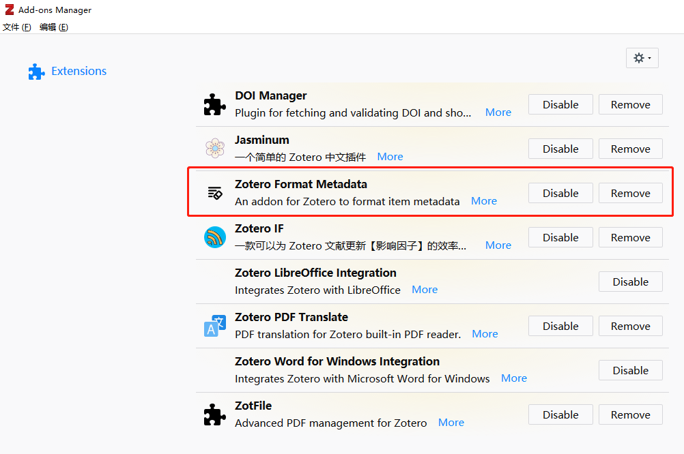The image size is (684, 454).
Task: Show more about Jasminum
Action: pyautogui.click(x=390, y=157)
